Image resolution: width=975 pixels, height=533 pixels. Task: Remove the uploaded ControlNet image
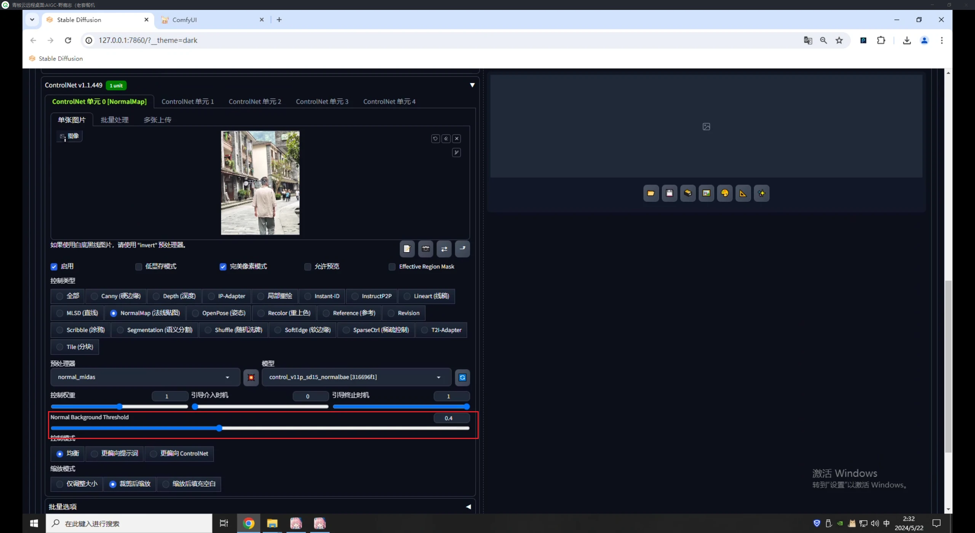(457, 139)
